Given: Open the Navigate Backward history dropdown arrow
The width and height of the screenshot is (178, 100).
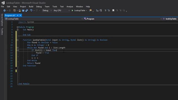Looking at the screenshot, I should coord(7,11).
